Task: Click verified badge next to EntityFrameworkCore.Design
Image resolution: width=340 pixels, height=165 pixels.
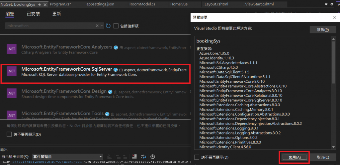Action: click(110, 92)
